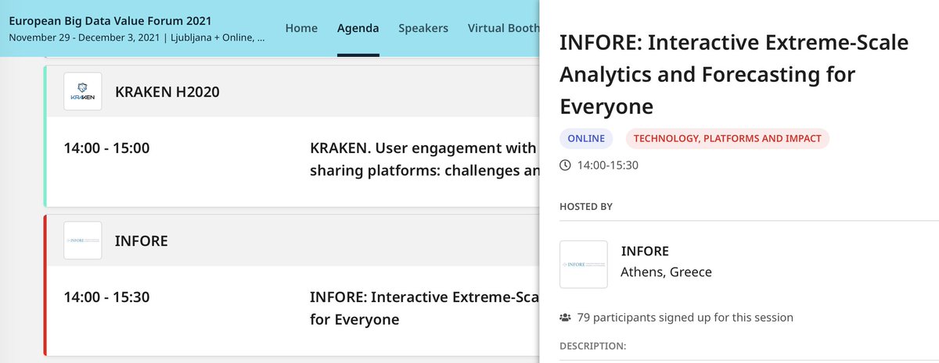939x363 pixels.
Task: Open the INFORE organizer heading in agenda
Action: point(142,240)
